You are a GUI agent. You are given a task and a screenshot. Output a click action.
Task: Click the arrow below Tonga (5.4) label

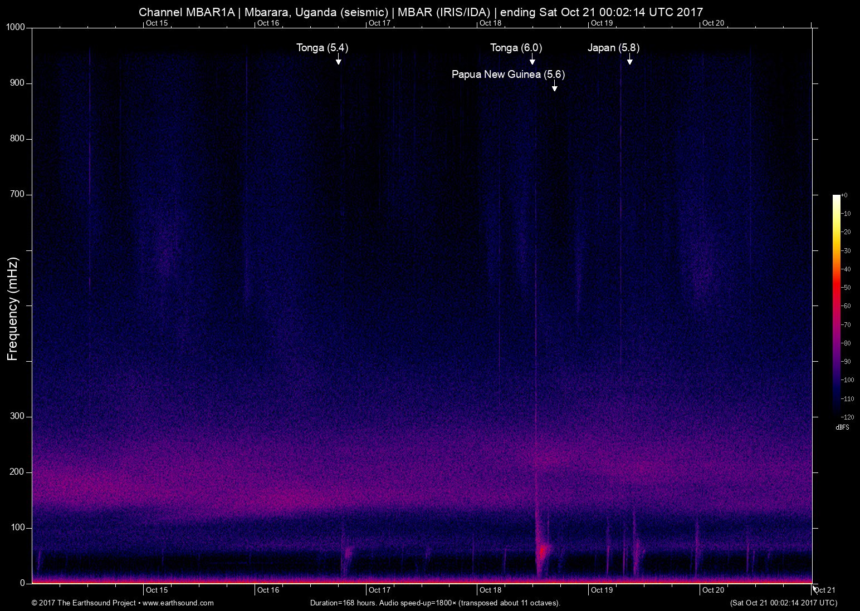pyautogui.click(x=338, y=60)
